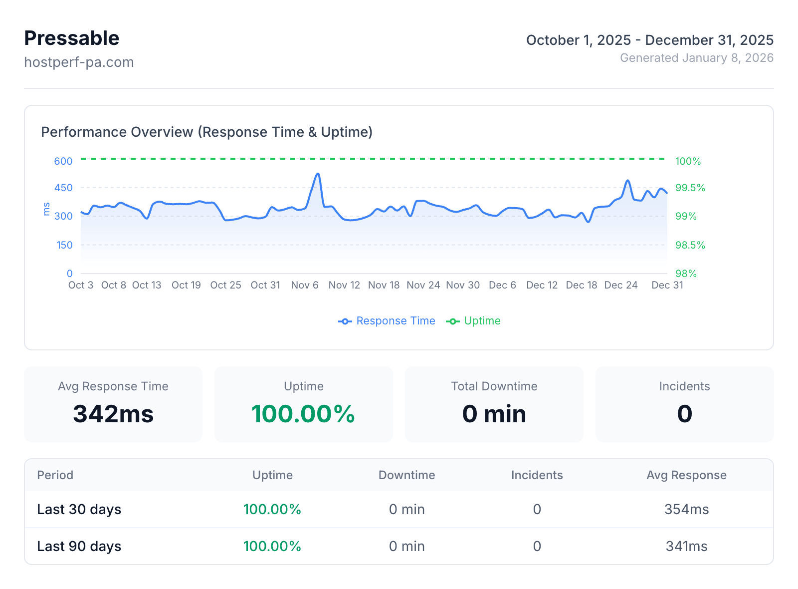
Task: Click the 99.5% uptime axis label
Action: (x=690, y=188)
